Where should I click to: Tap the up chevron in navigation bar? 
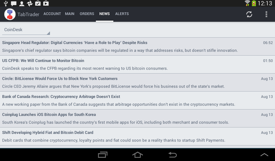tap(264, 155)
